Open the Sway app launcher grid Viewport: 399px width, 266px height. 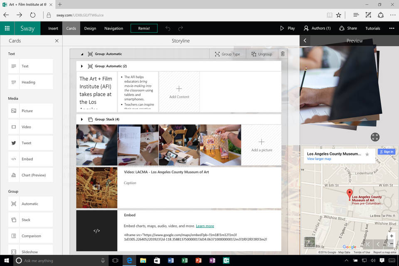click(7, 28)
